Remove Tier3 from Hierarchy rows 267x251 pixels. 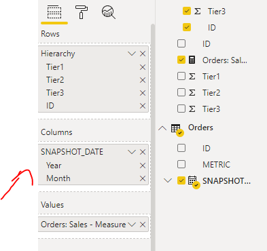143,93
